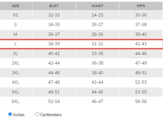Click the 3XL waist value 38-40

click(x=97, y=73)
